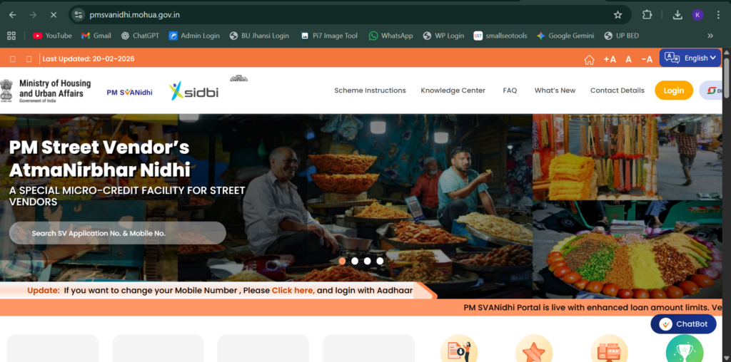The height and width of the screenshot is (362, 731).
Task: Click the "Click here," mobile number link
Action: point(293,290)
